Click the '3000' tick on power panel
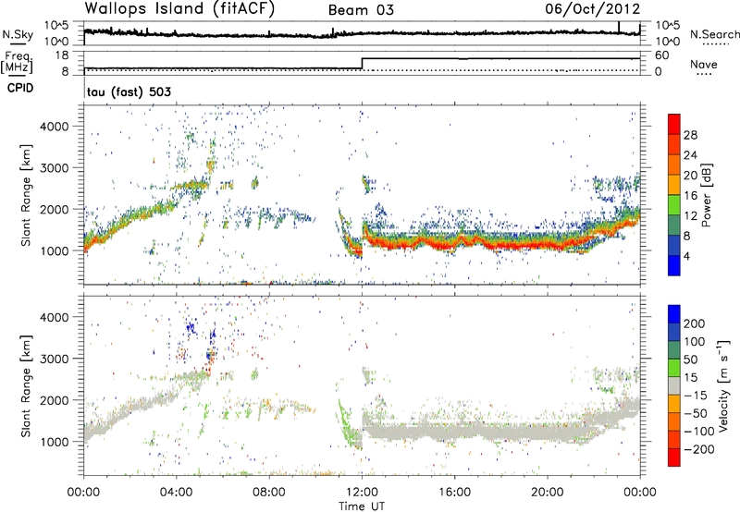Image resolution: width=740 pixels, height=512 pixels. tap(54, 168)
